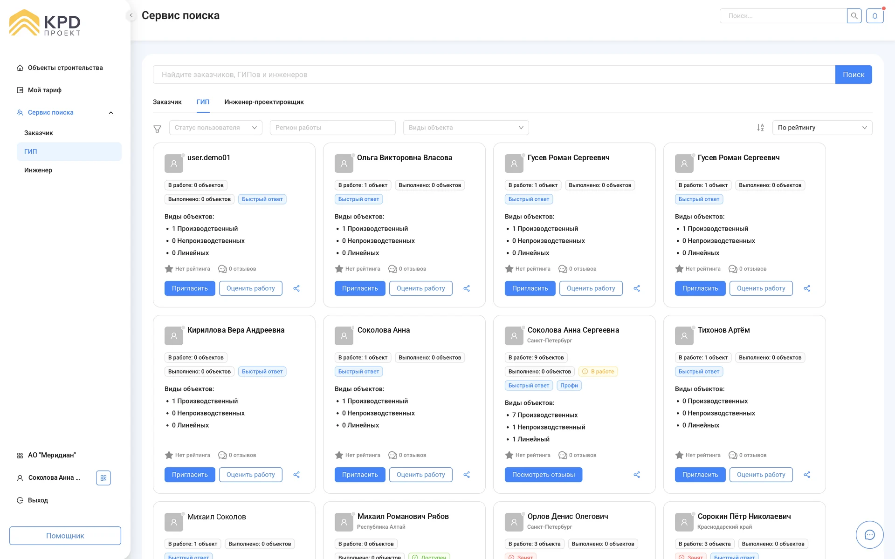Click avatar of Соколова Анна Сергеевна
The height and width of the screenshot is (559, 895).
[x=514, y=335]
